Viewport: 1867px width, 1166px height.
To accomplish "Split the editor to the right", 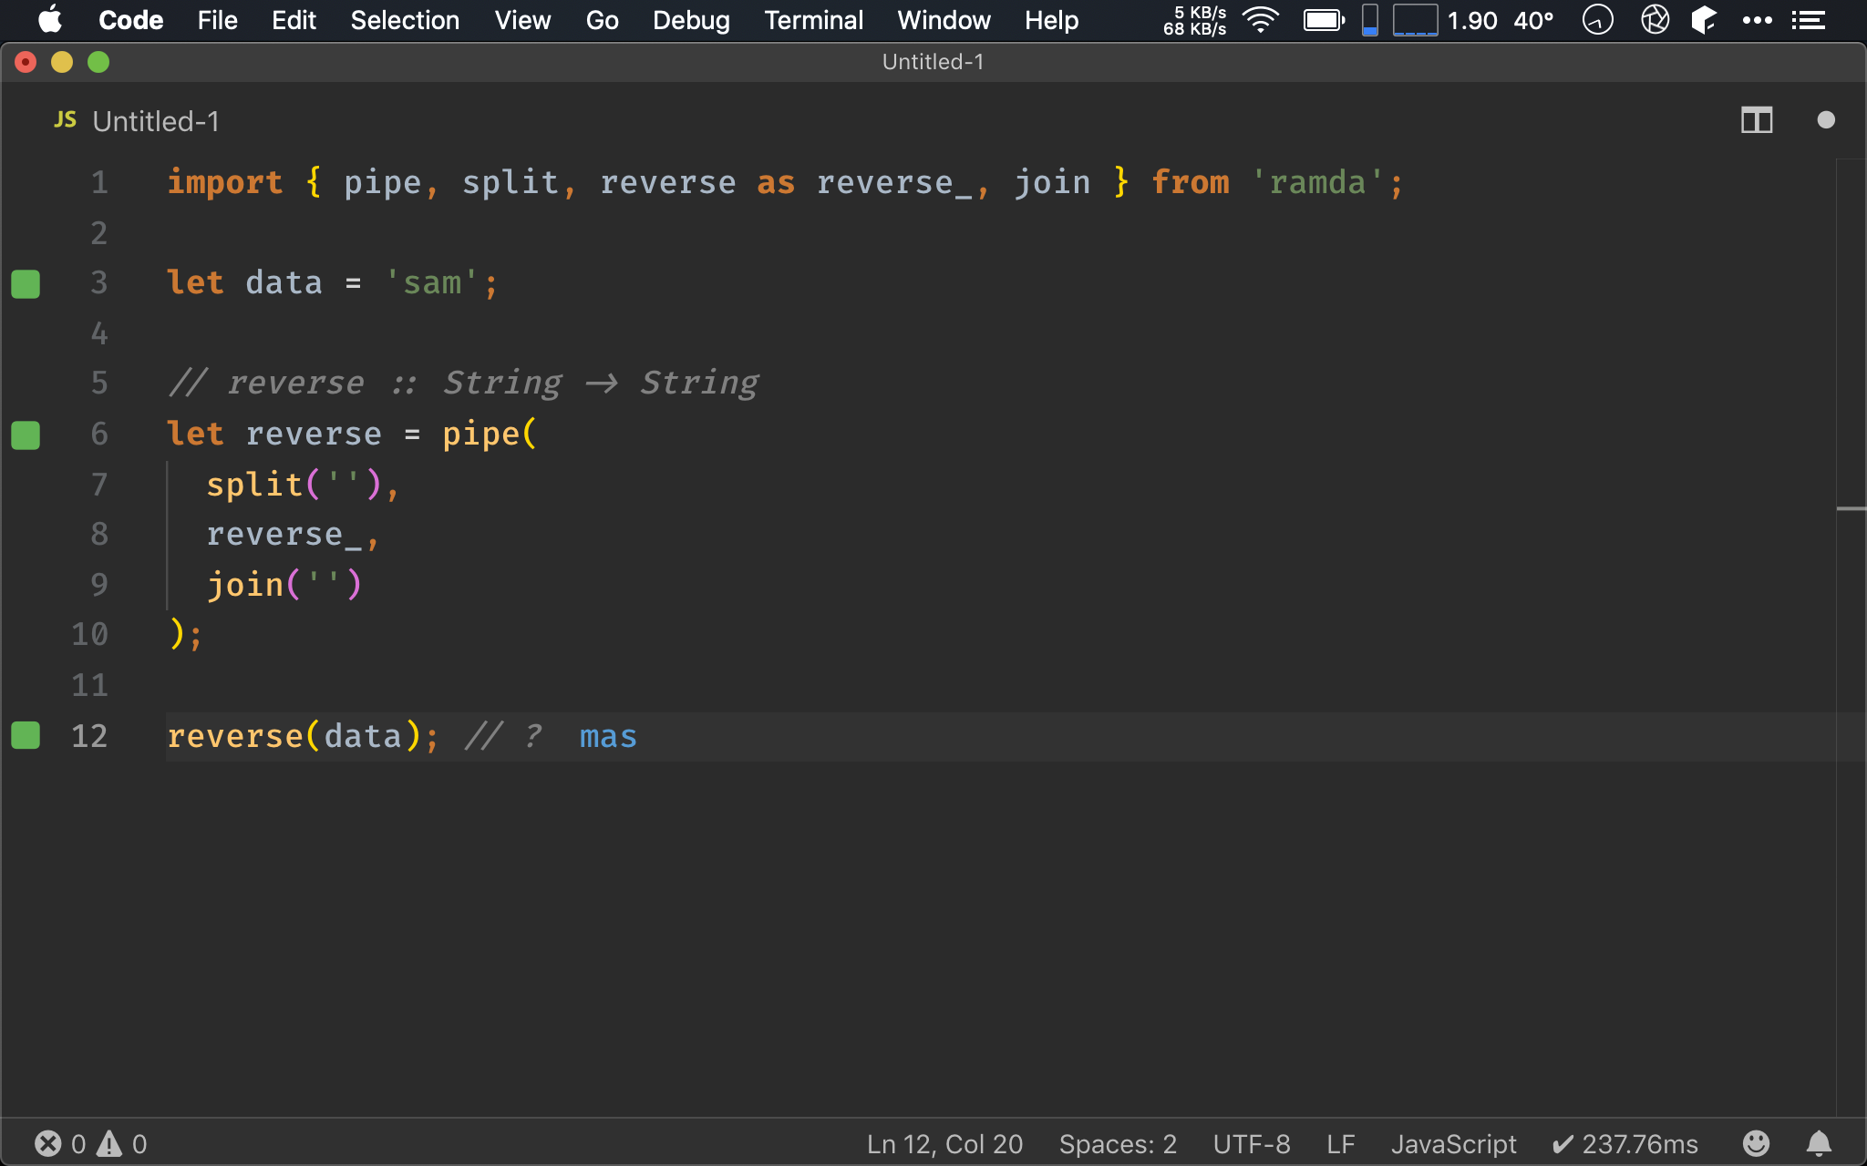I will click(x=1756, y=120).
